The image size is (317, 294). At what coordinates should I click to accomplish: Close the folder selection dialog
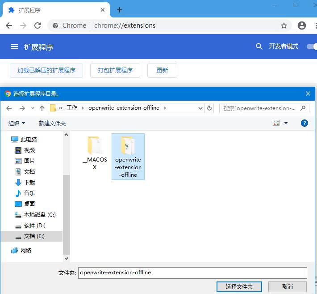tap(308, 94)
